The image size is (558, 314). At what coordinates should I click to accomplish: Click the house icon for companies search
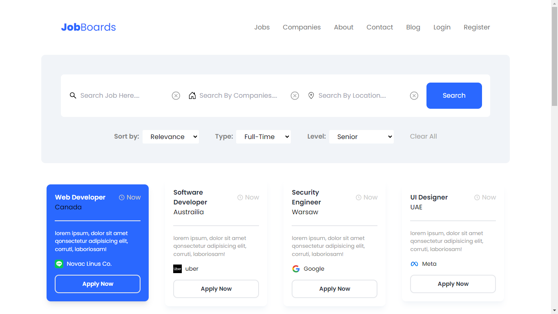pyautogui.click(x=192, y=96)
